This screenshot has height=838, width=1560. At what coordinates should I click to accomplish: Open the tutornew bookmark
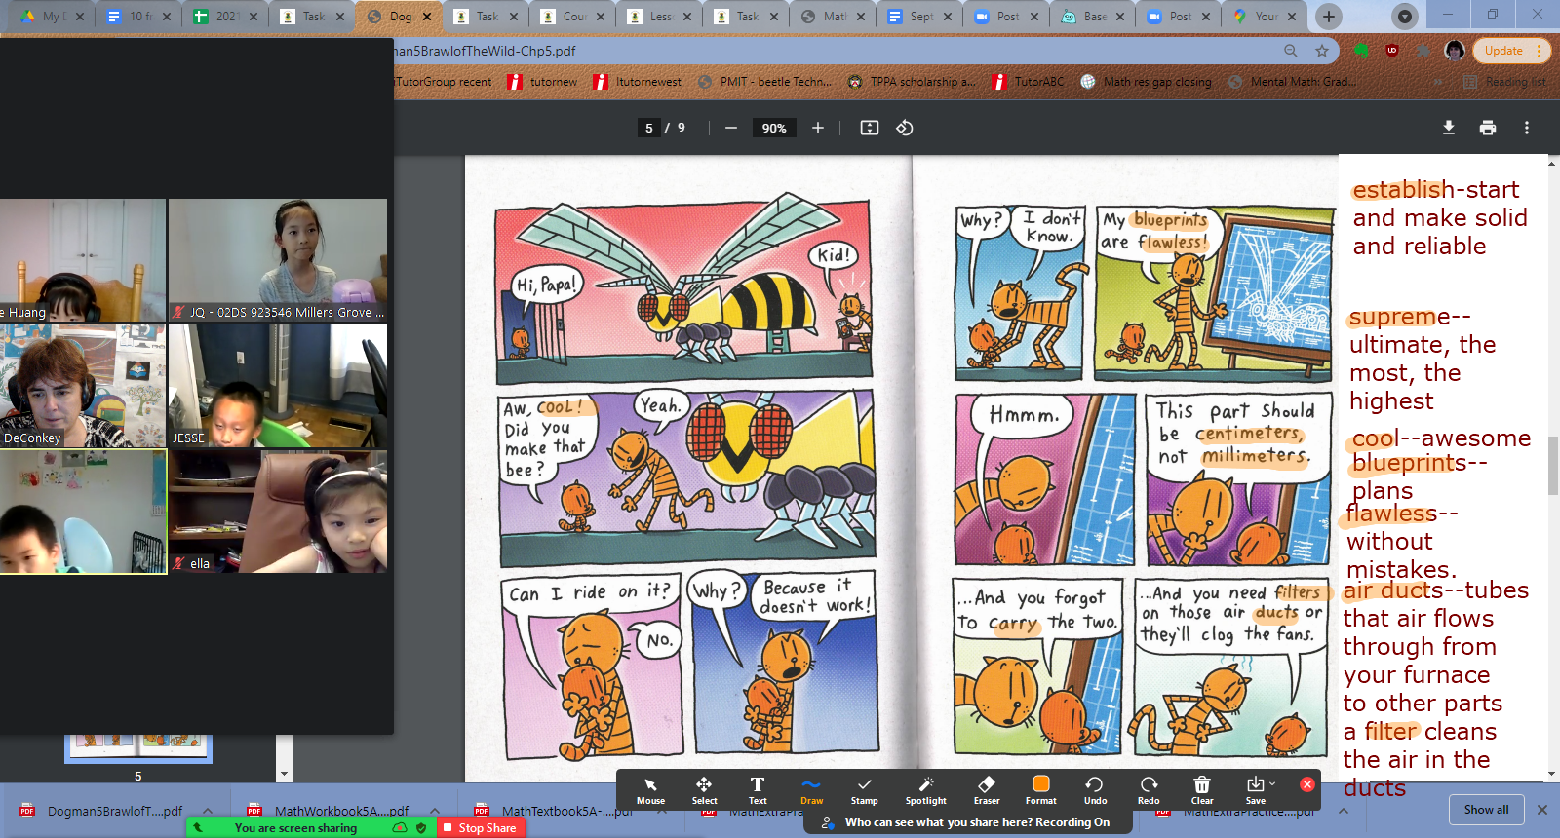543,82
